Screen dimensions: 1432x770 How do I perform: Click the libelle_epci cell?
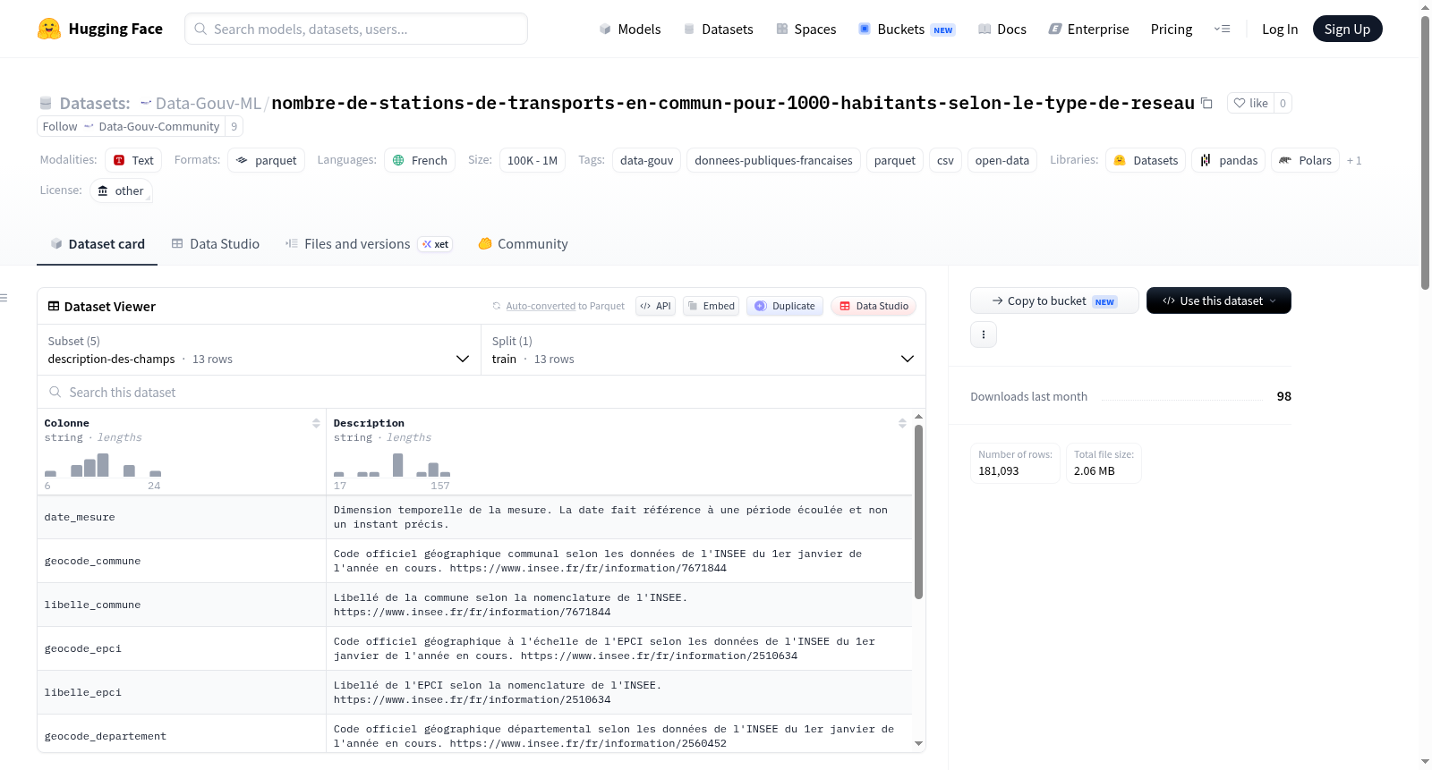click(x=182, y=692)
